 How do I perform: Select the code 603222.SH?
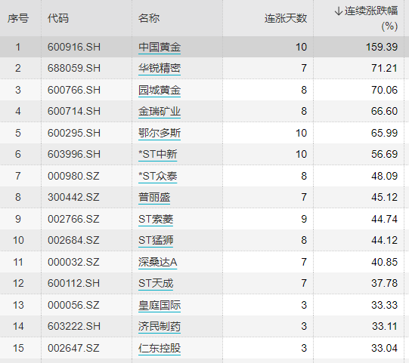(74, 326)
